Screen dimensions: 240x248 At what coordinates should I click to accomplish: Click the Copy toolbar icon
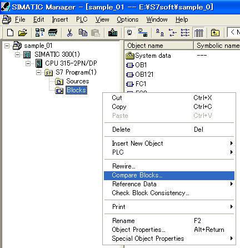(x=83, y=33)
